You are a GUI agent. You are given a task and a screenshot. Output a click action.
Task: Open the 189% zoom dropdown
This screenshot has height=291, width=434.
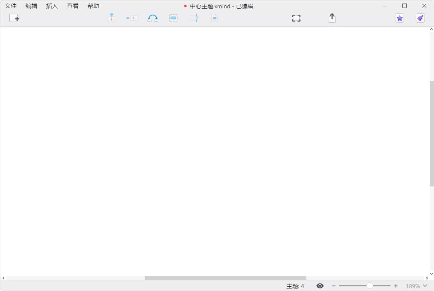pos(417,286)
